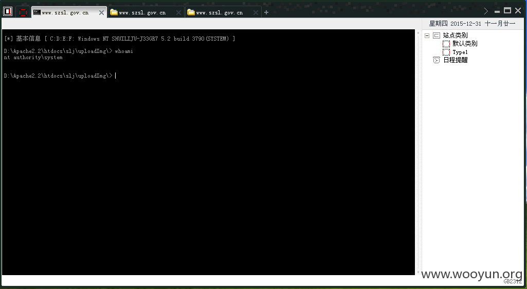Close the application window
The height and width of the screenshot is (289, 527).
pyautogui.click(x=518, y=11)
